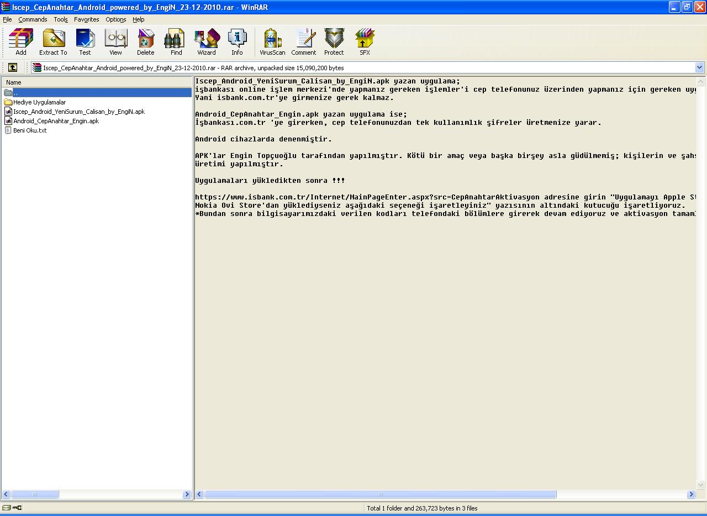Click the file list horizontal scrollbar thumb
The height and width of the screenshot is (516, 707).
click(35, 494)
